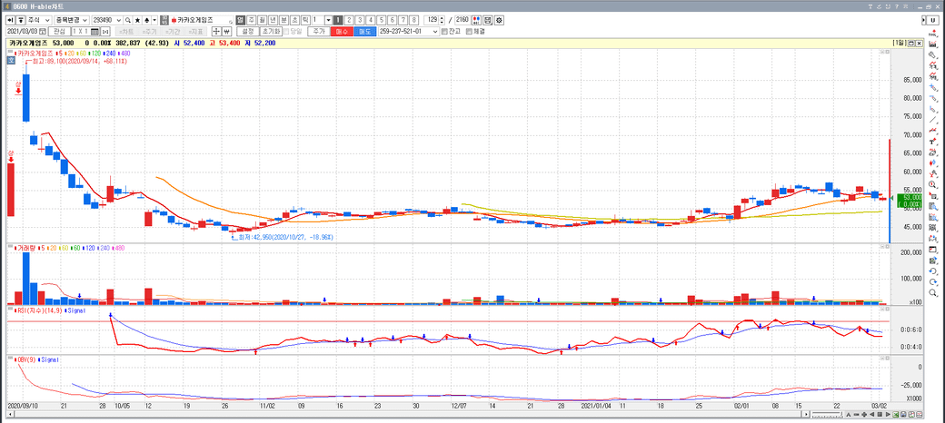Select the 주 (weekly) period tab
Viewport: 945px width, 423px height.
pyautogui.click(x=251, y=19)
